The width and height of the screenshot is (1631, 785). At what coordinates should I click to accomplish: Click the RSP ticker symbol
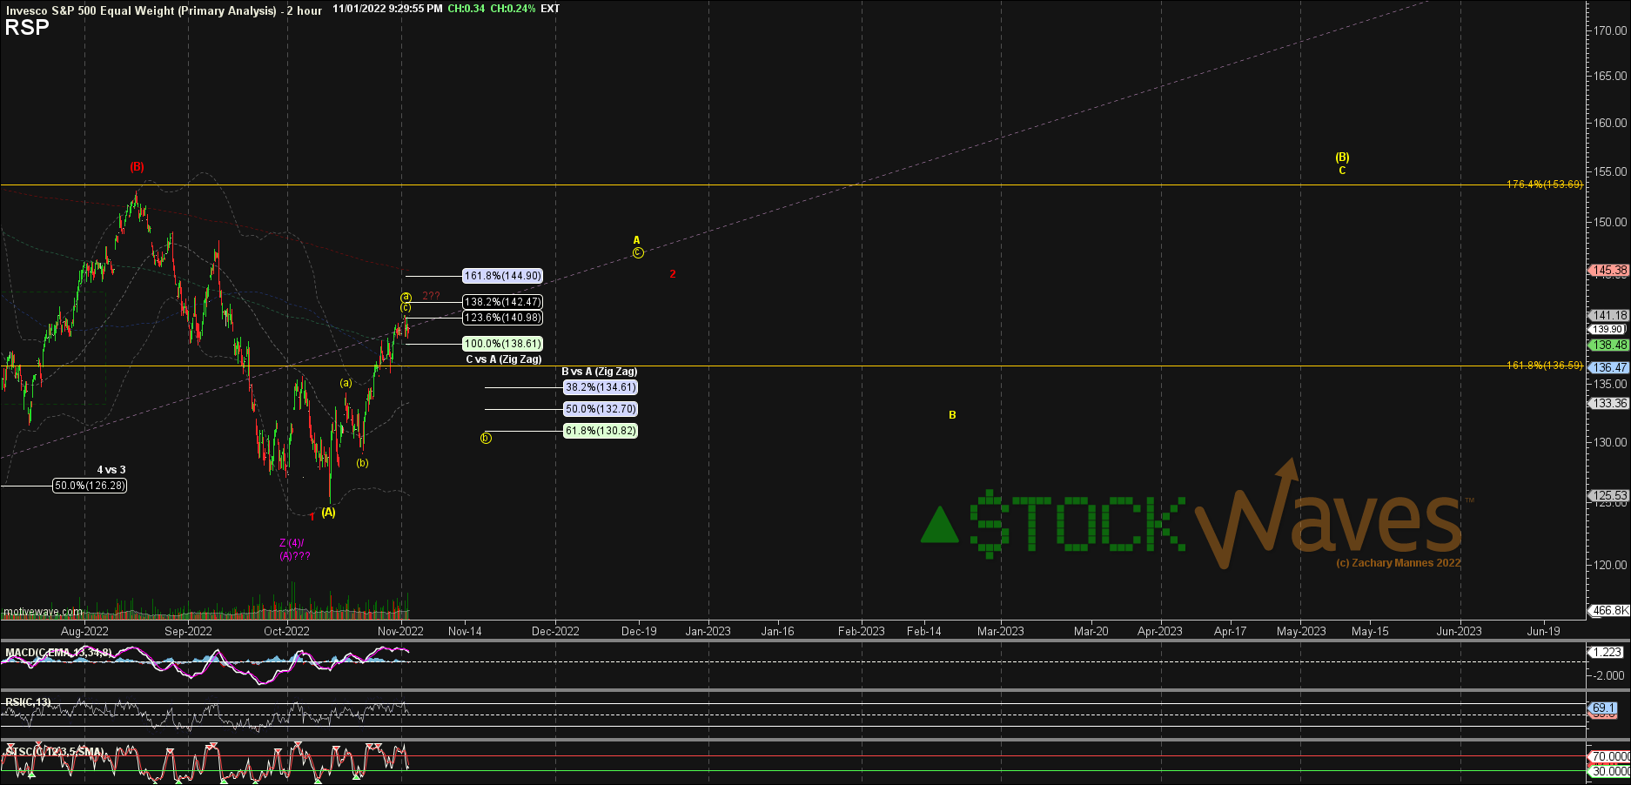point(27,28)
